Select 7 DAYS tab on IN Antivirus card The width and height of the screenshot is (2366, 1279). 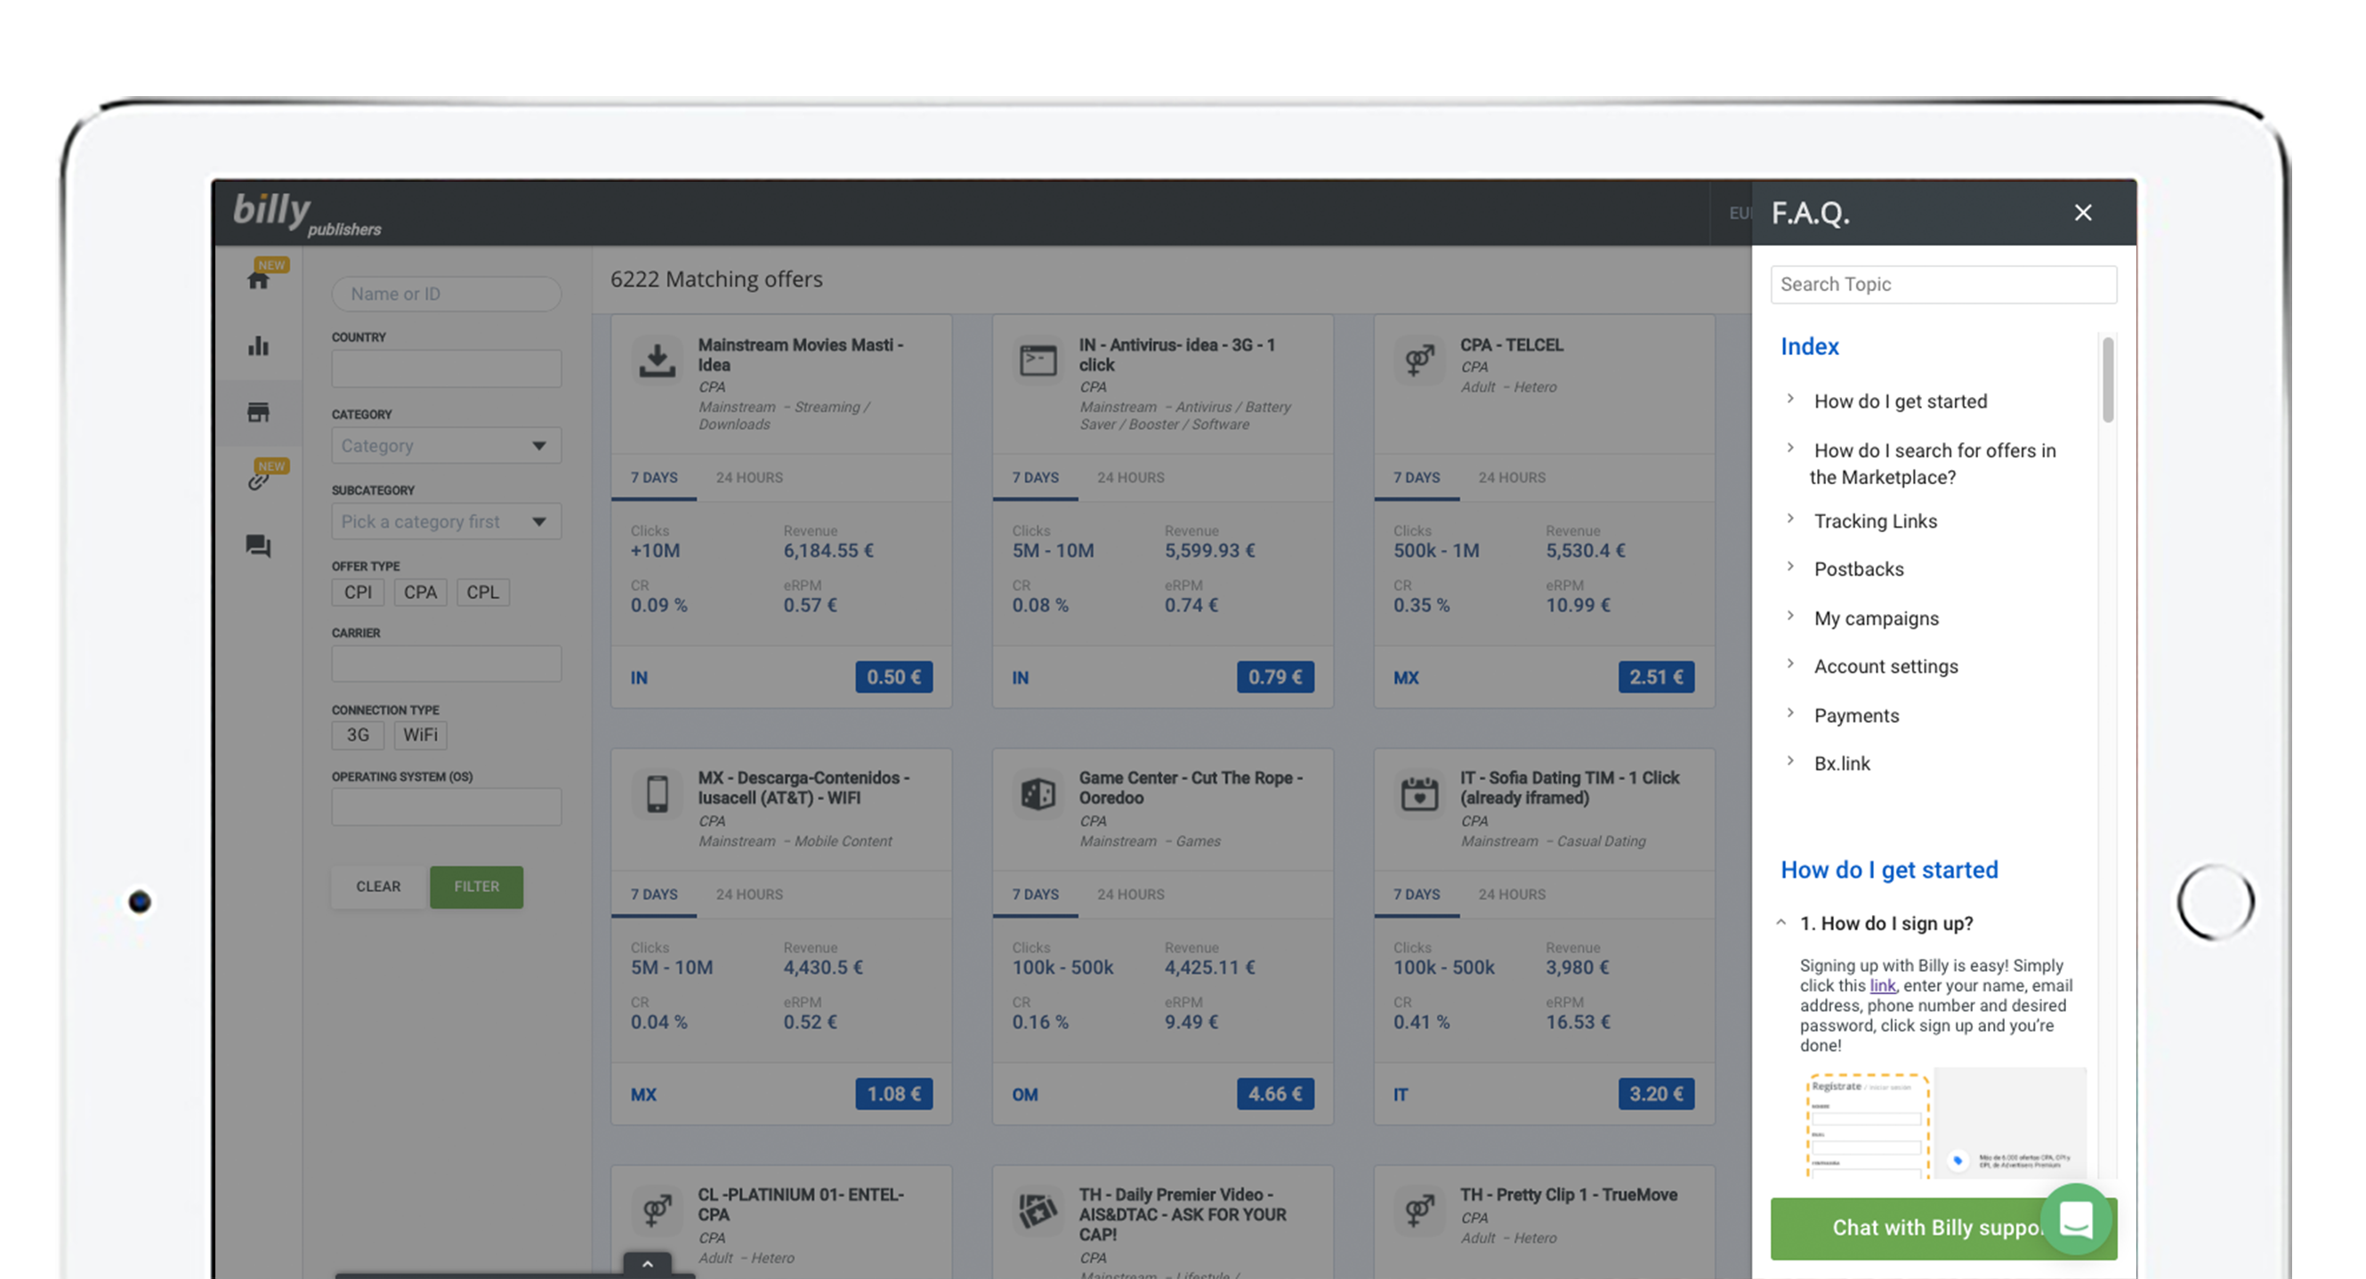[x=1035, y=478]
